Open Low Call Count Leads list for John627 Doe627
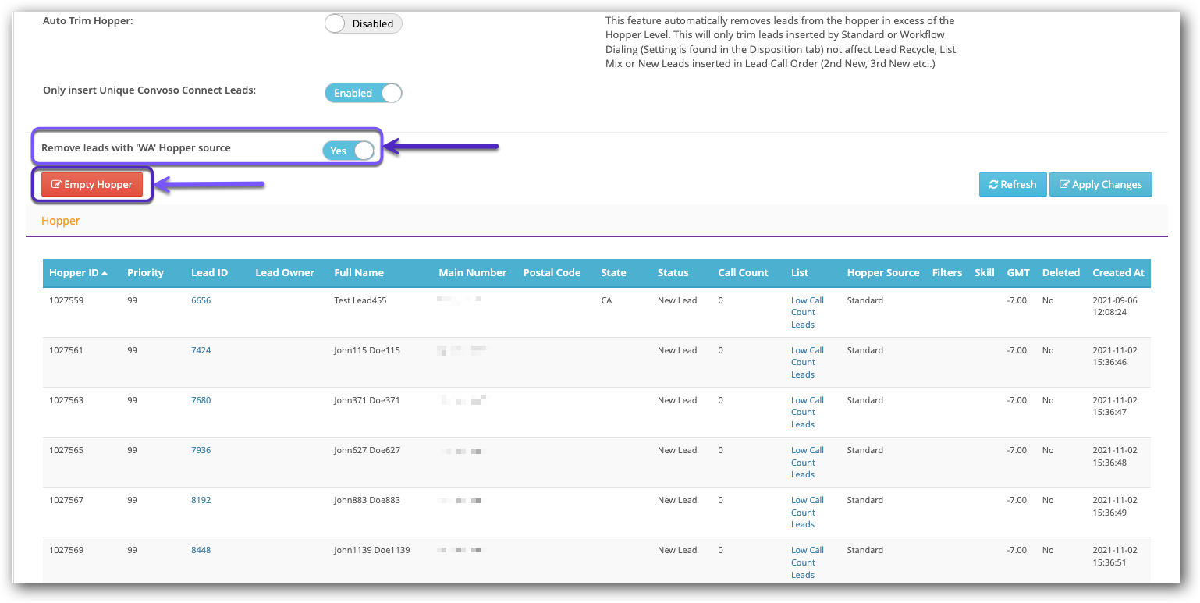The width and height of the screenshot is (1200, 603). coord(808,462)
